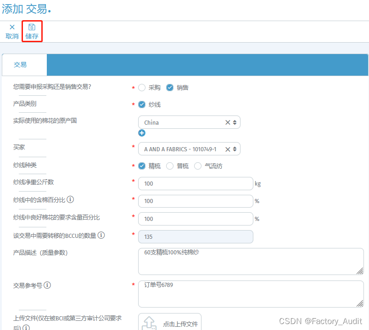Screen dimensions: 369x330
Task: Select the 气流纺 yarn type option
Action: pyautogui.click(x=197, y=165)
